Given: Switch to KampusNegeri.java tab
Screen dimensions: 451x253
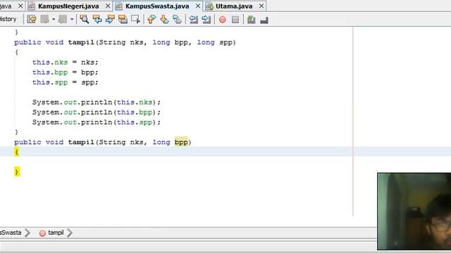Looking at the screenshot, I should [68, 6].
